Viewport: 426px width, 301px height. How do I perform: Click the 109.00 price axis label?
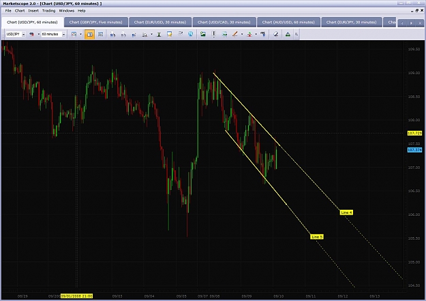click(414, 73)
